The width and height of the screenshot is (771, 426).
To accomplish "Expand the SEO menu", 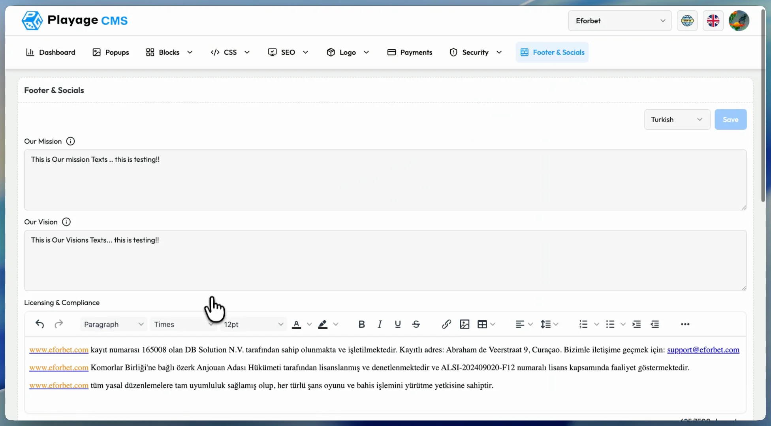I will click(x=288, y=52).
